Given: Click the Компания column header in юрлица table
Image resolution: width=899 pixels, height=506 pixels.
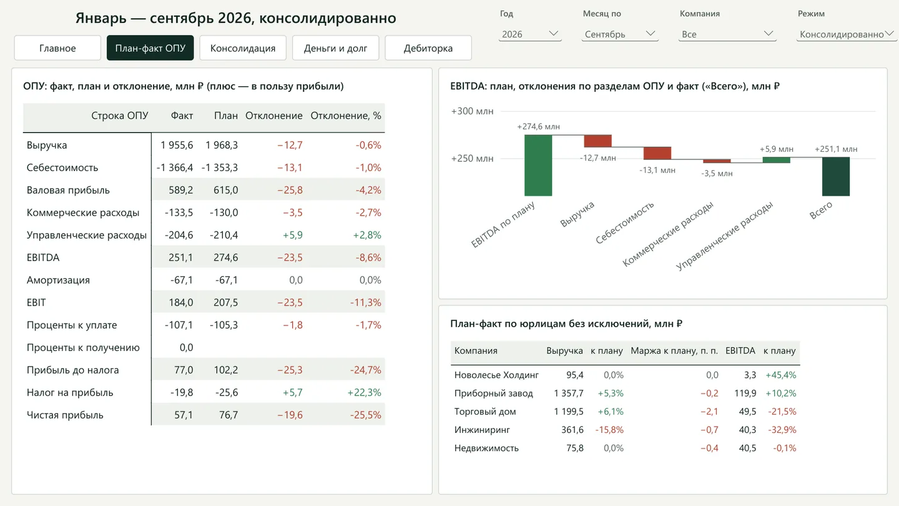Looking at the screenshot, I should click(476, 350).
